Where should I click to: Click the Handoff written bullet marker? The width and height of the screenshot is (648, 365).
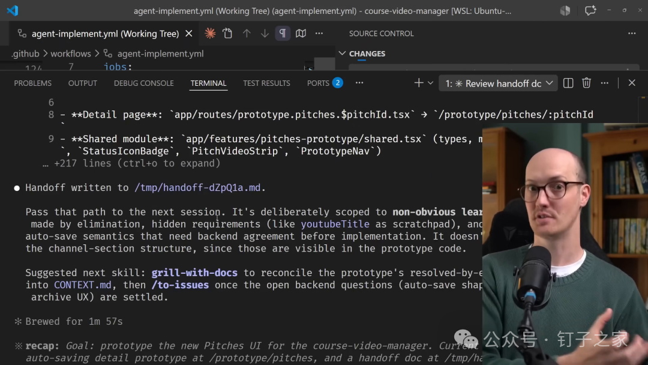(x=17, y=188)
